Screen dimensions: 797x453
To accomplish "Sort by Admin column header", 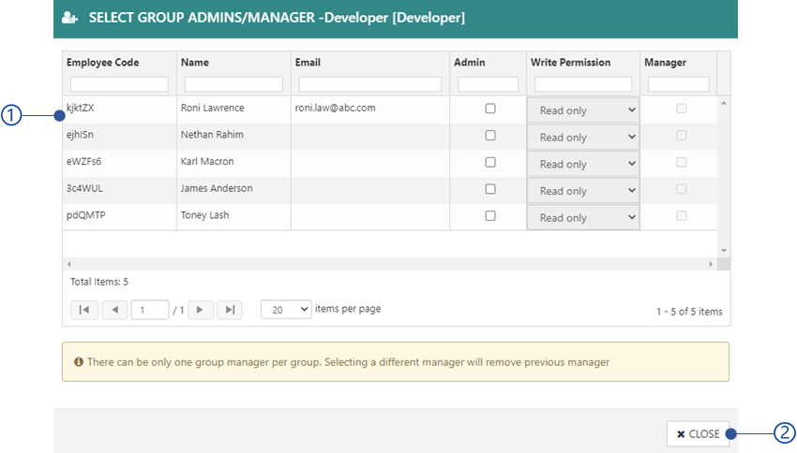I will click(x=469, y=63).
